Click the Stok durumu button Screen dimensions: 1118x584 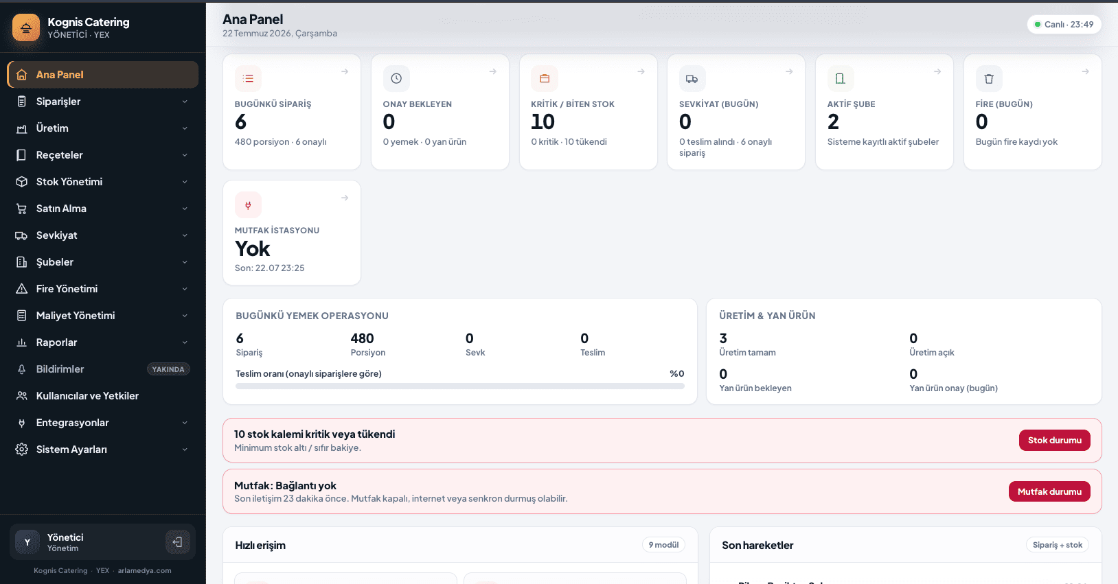(1054, 441)
